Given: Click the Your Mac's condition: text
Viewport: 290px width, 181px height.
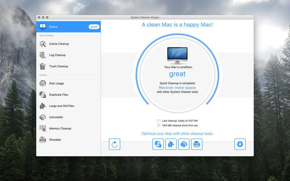Looking at the screenshot, I should click(x=178, y=67).
